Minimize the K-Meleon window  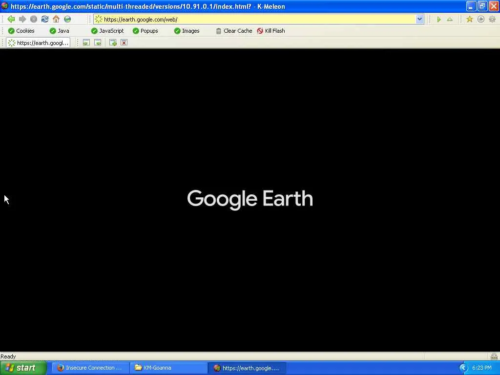[471, 6]
